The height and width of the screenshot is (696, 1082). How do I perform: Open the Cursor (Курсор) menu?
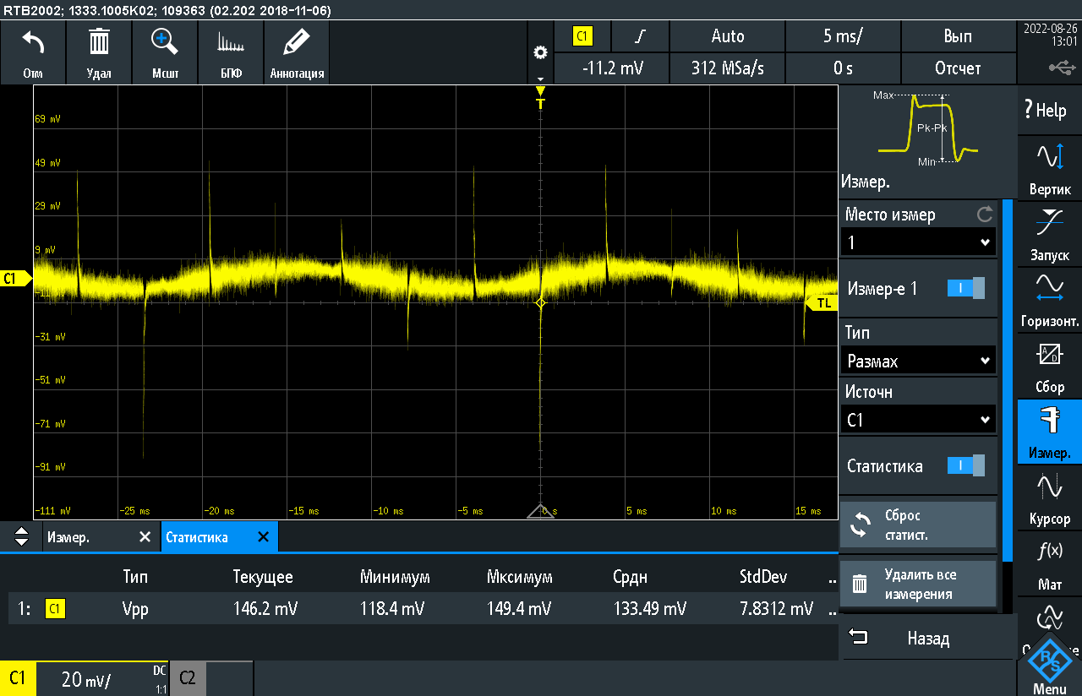click(1050, 497)
